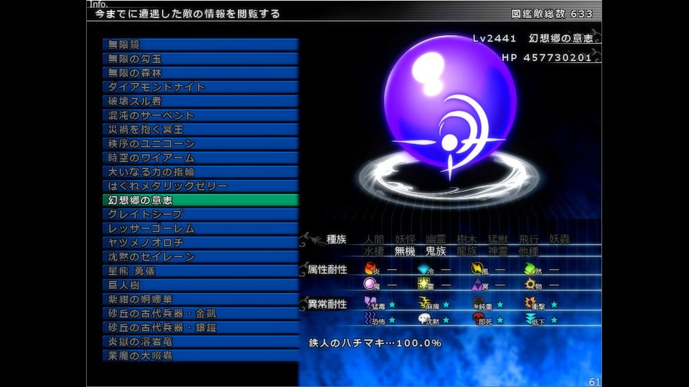689x387 pixels.
Task: Click the dimmed 人間 species tag
Action: pos(374,239)
